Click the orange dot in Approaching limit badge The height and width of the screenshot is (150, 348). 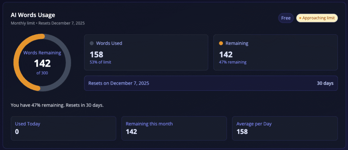300,18
